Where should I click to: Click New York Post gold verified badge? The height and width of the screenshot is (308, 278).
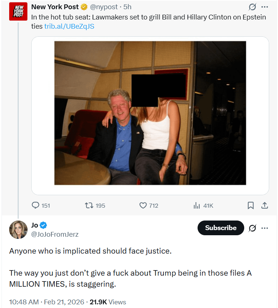[84, 7]
